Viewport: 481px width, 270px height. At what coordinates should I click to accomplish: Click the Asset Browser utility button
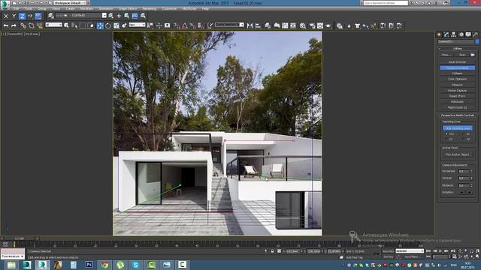tap(458, 62)
